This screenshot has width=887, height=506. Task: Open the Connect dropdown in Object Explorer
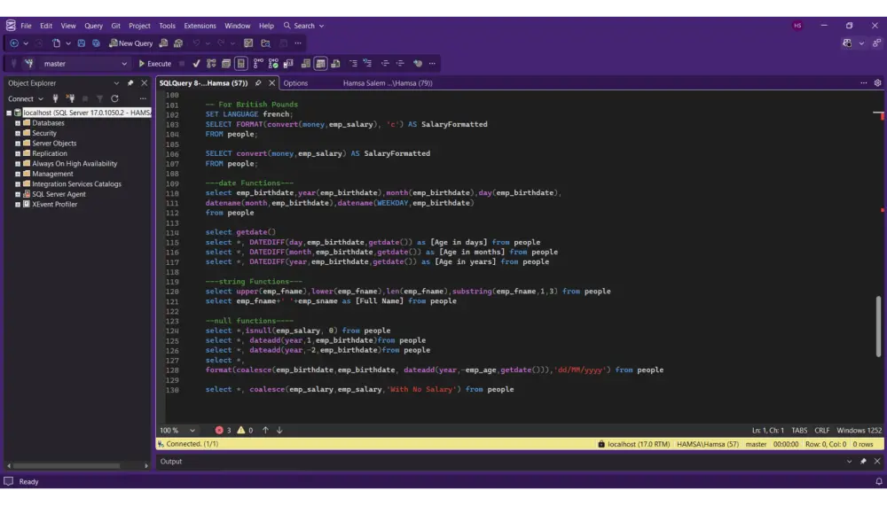pos(26,98)
